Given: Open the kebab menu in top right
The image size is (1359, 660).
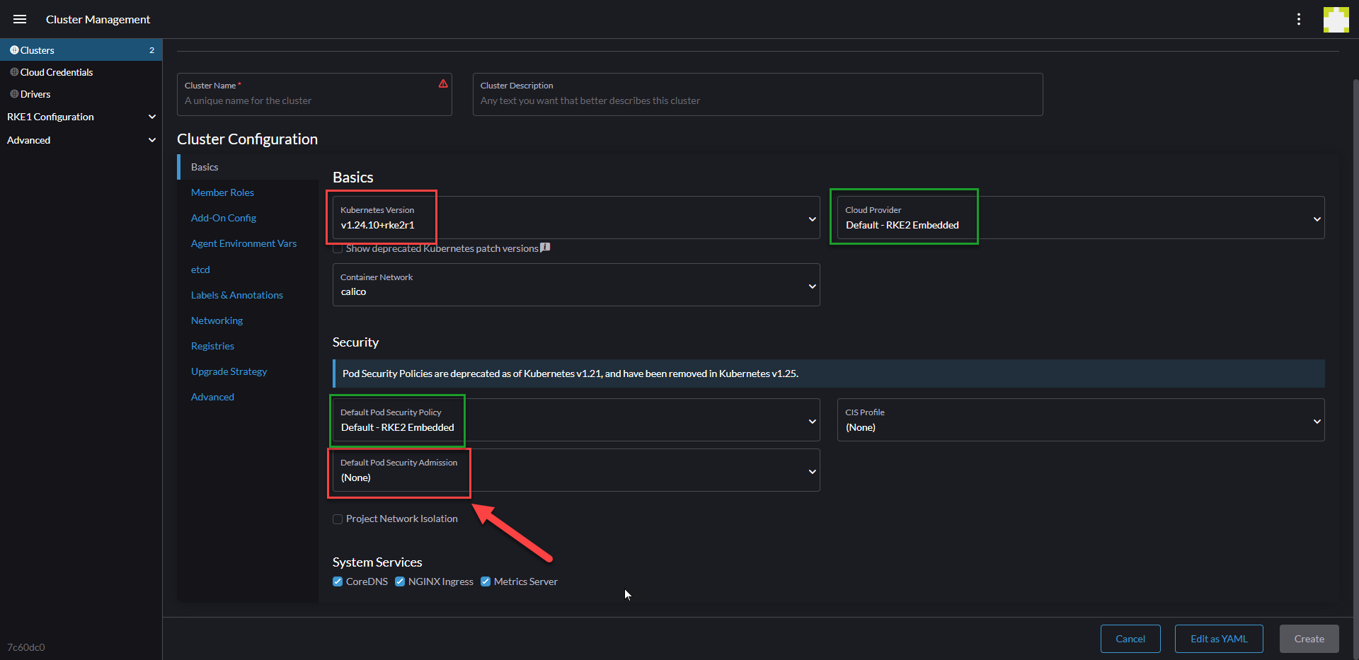Looking at the screenshot, I should (x=1299, y=19).
